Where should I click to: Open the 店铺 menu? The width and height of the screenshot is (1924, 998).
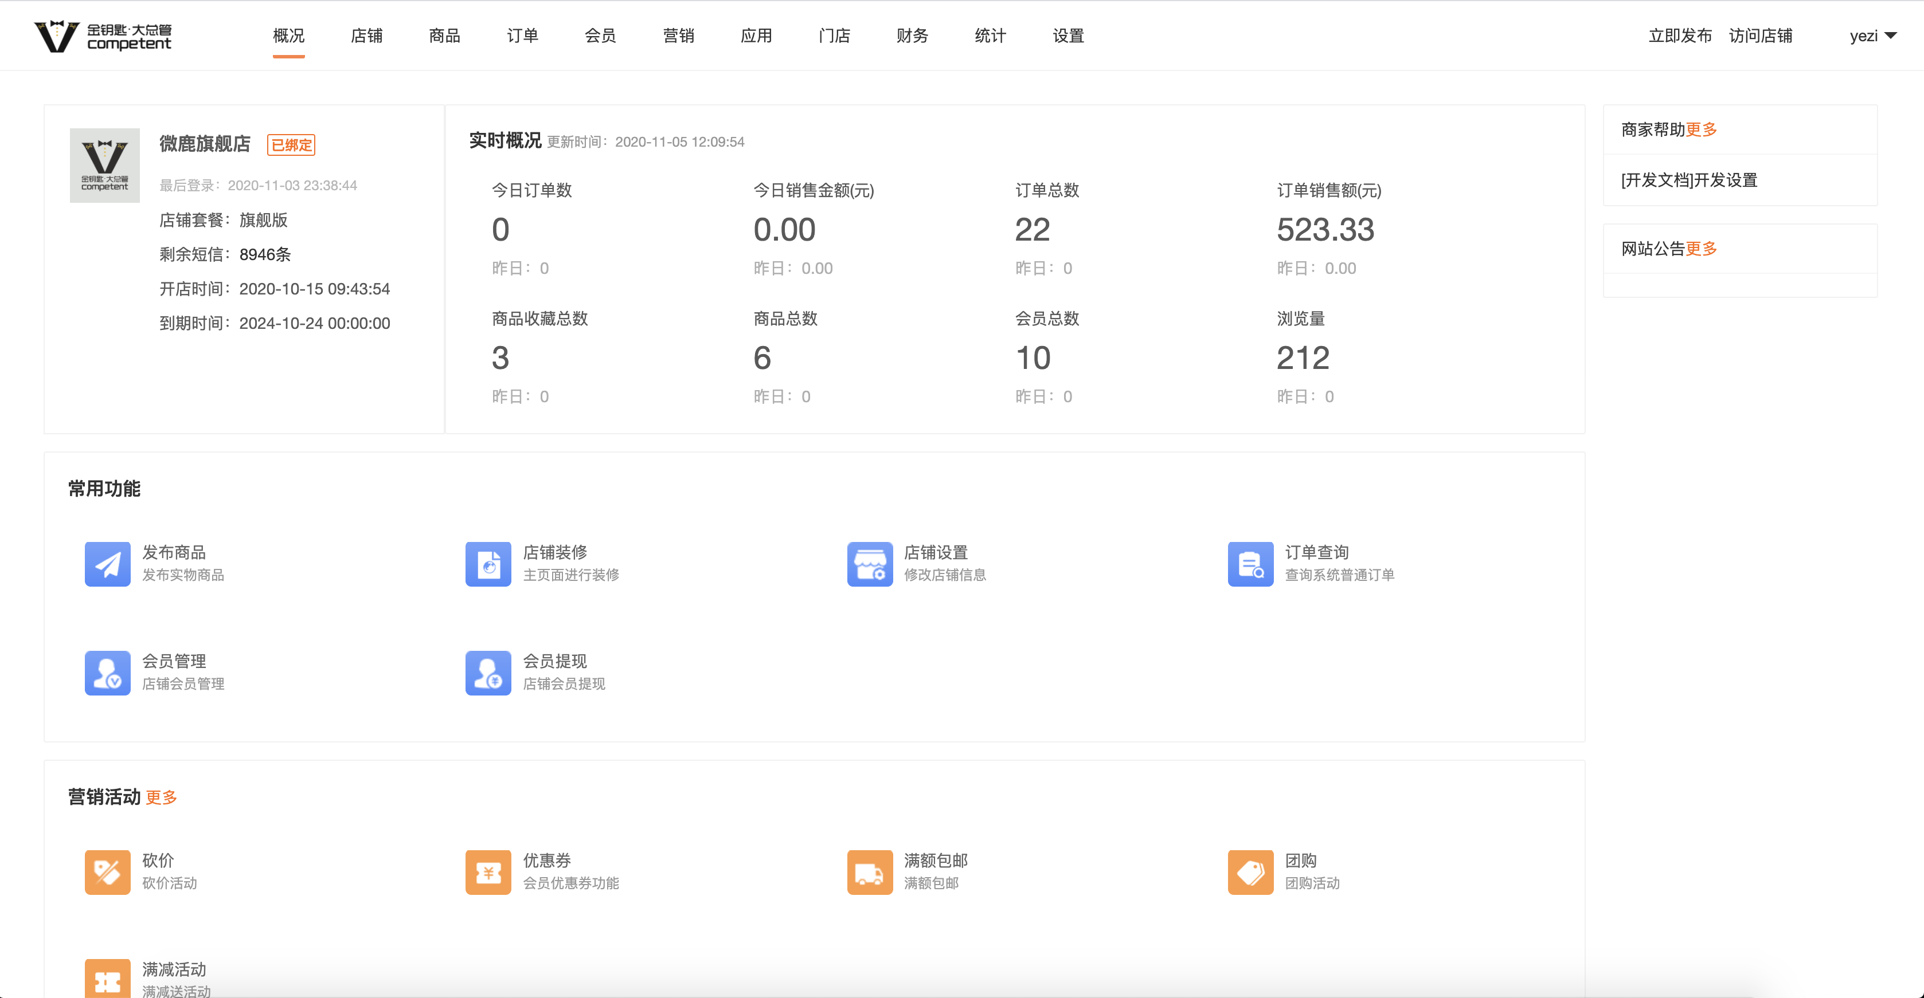367,36
